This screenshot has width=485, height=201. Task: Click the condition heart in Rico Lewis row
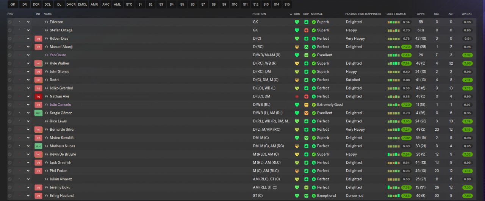coord(297,121)
